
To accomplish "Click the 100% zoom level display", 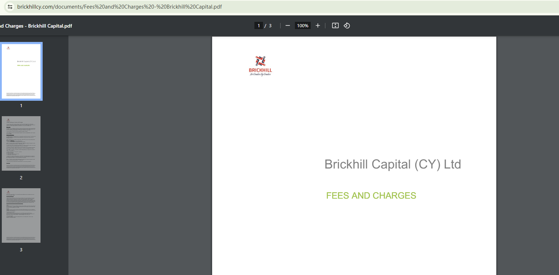I will pos(302,25).
